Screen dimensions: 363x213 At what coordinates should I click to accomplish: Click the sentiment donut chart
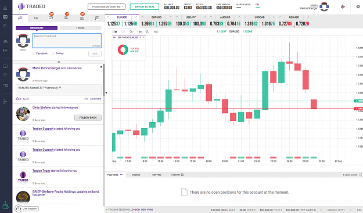(x=123, y=49)
